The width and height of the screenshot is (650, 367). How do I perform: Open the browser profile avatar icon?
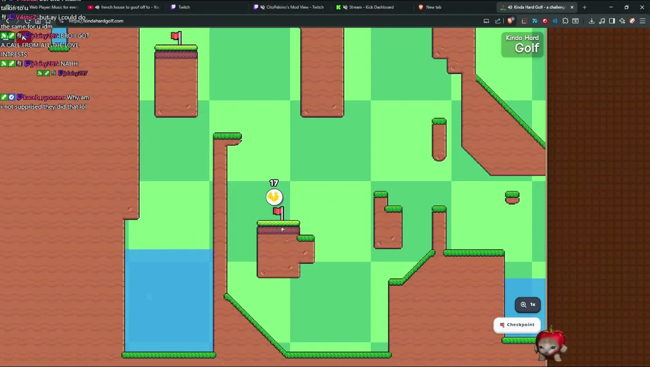coord(632,21)
